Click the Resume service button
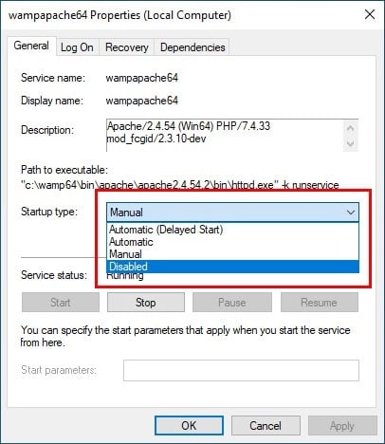 click(320, 303)
